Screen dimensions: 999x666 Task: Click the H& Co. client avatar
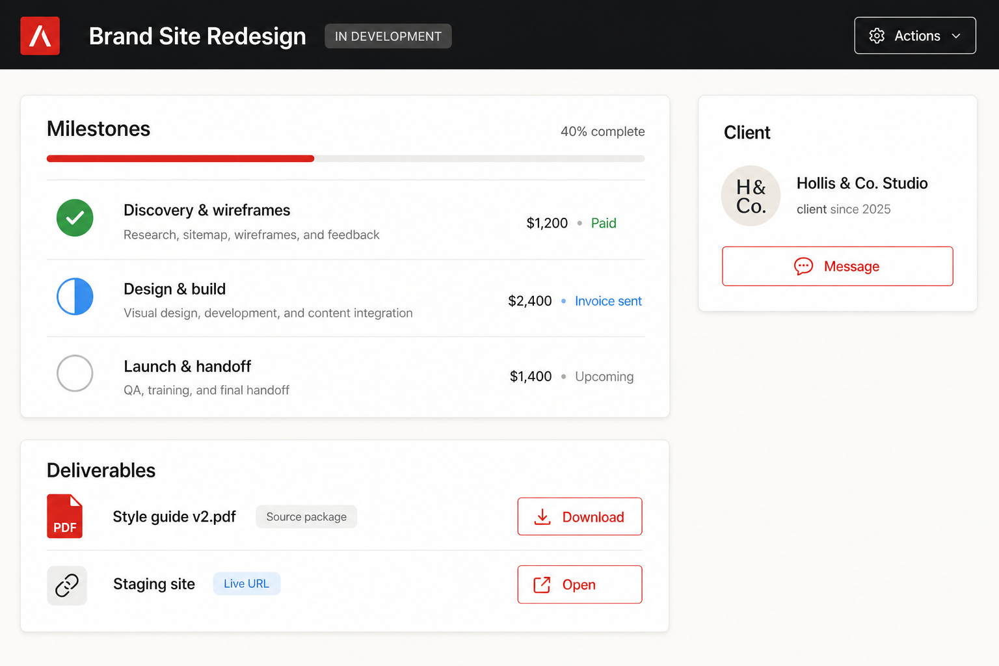click(751, 196)
